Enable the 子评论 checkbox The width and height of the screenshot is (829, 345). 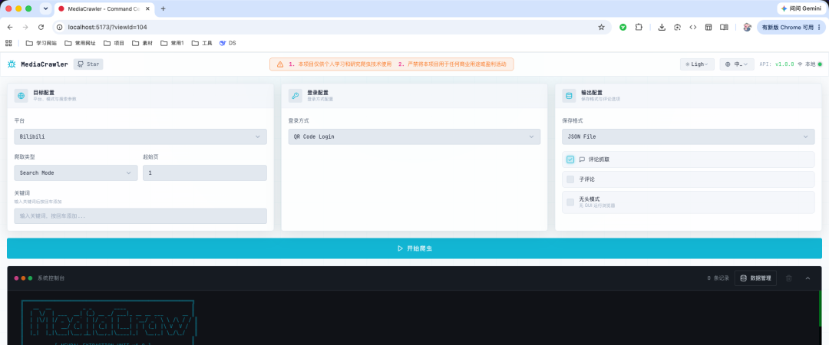[570, 179]
